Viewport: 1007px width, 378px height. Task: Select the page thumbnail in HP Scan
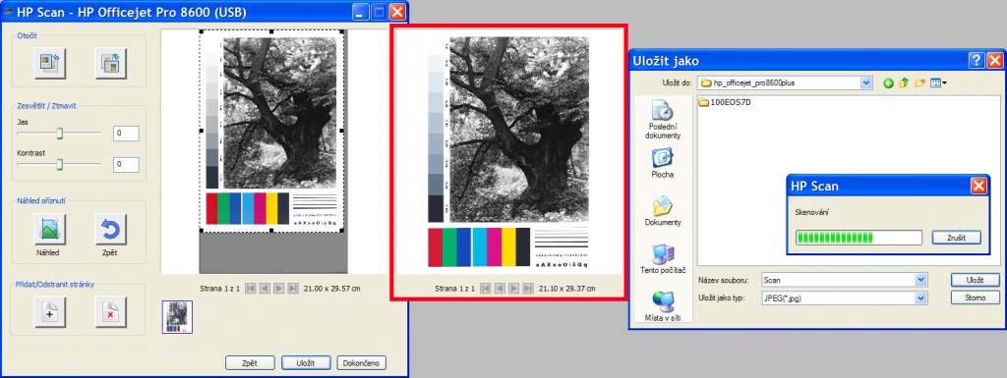click(177, 317)
